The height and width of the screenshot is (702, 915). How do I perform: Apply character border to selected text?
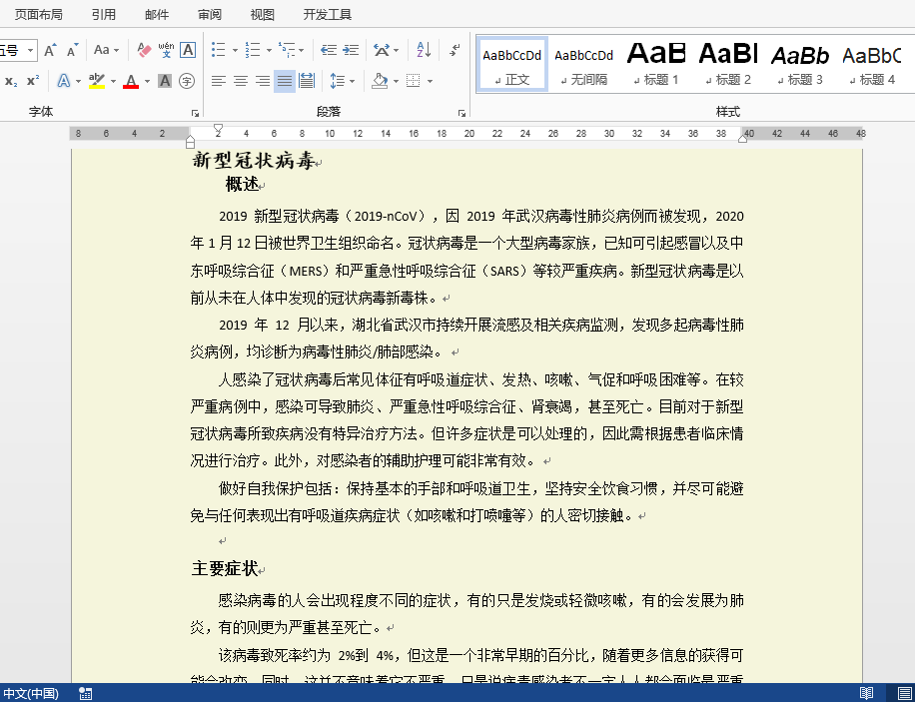[x=188, y=51]
